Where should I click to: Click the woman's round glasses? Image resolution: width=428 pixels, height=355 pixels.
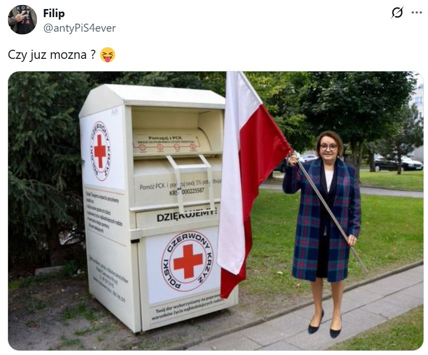(328, 147)
